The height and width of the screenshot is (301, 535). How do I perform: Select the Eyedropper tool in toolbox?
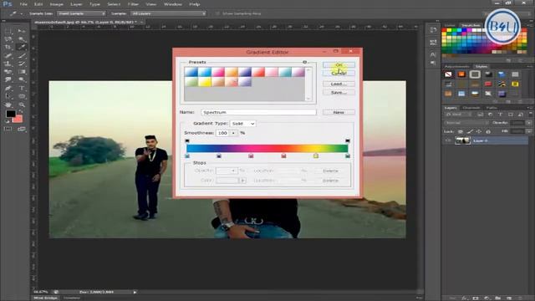(x=22, y=47)
